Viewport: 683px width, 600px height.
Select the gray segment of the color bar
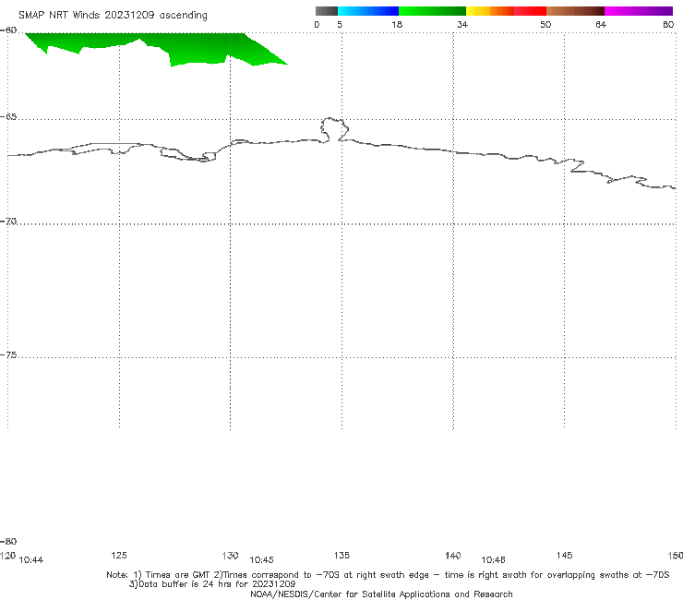pyautogui.click(x=326, y=11)
